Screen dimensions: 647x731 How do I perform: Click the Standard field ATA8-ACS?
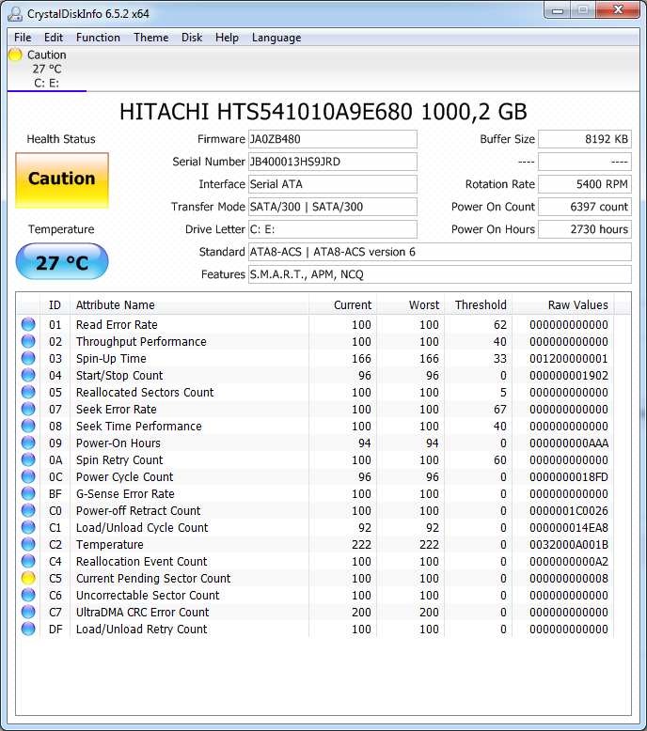click(440, 252)
